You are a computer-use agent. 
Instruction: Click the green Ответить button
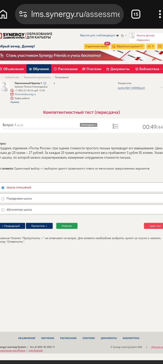coord(67,226)
